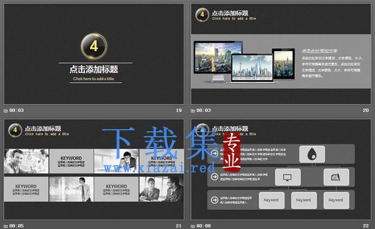
Task: Click the gold 4 badge in slide 20 header
Action: (202, 15)
